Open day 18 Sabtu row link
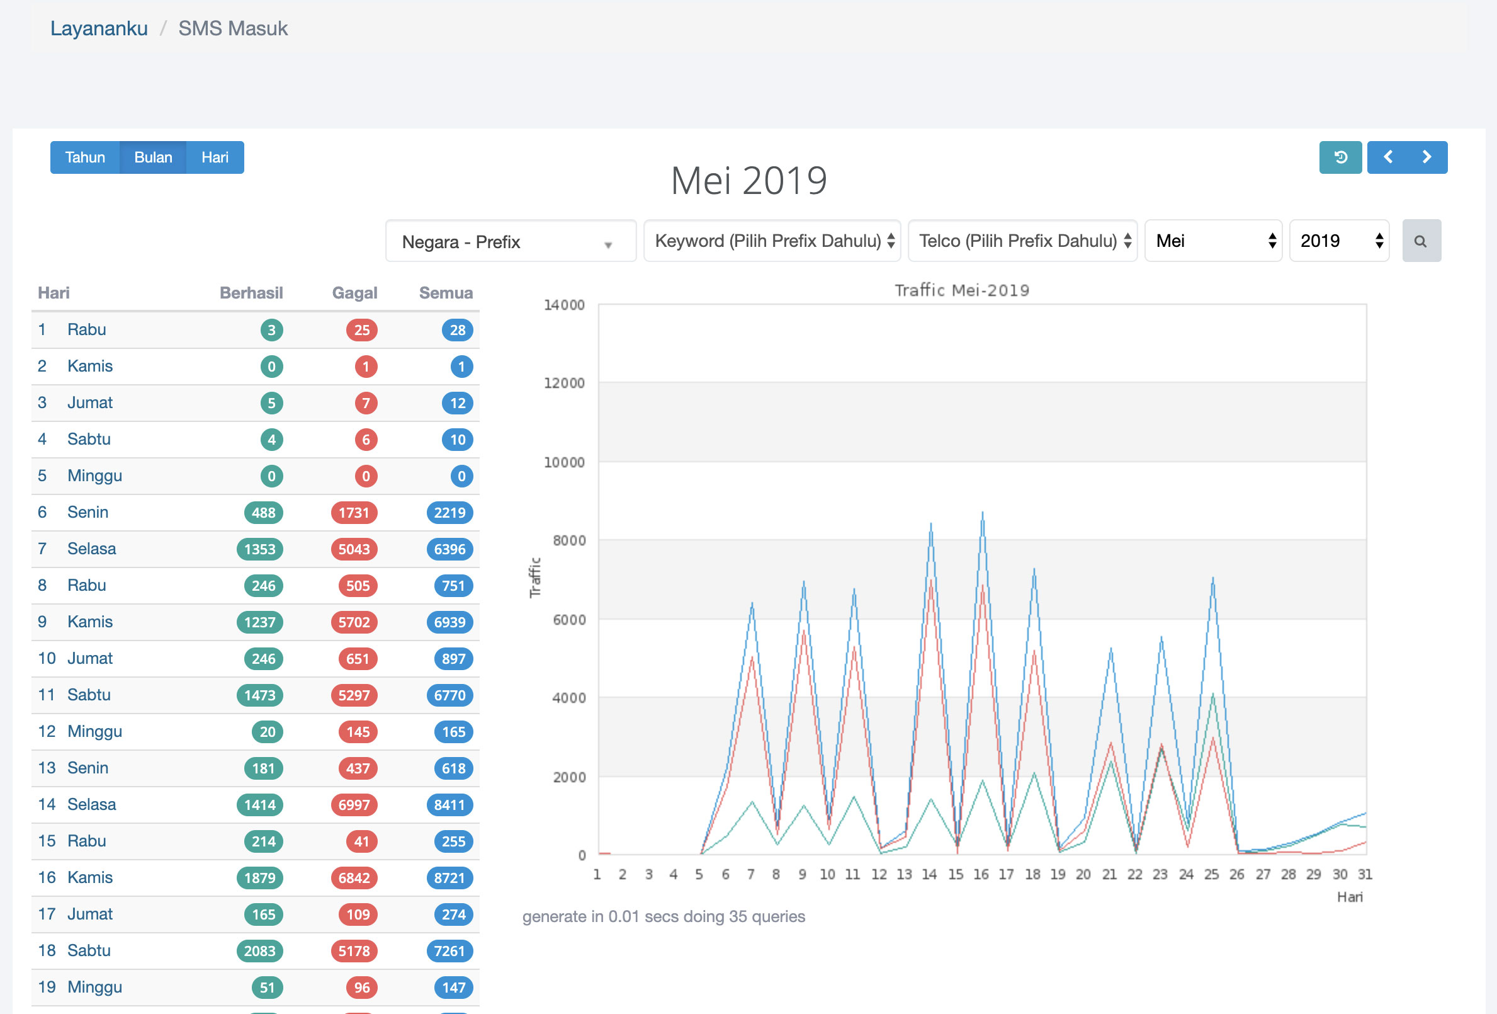This screenshot has height=1014, width=1497. pos(89,951)
